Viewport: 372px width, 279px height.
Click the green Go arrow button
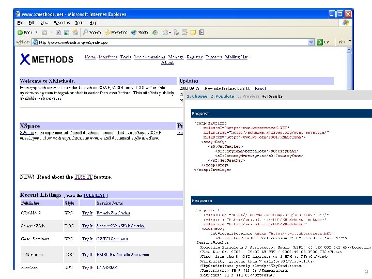320,42
